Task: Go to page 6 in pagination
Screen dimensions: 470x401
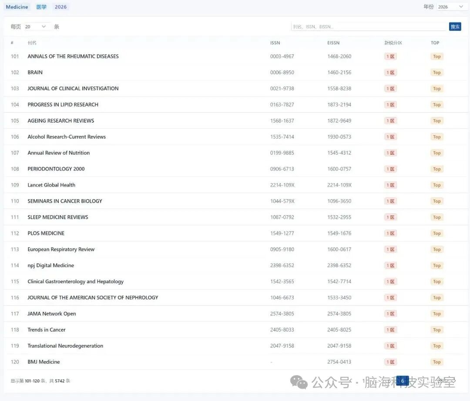Action: point(403,381)
